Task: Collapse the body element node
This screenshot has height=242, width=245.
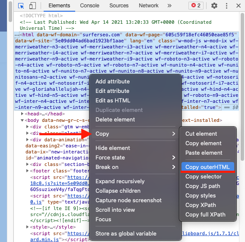Action: pos(22,120)
